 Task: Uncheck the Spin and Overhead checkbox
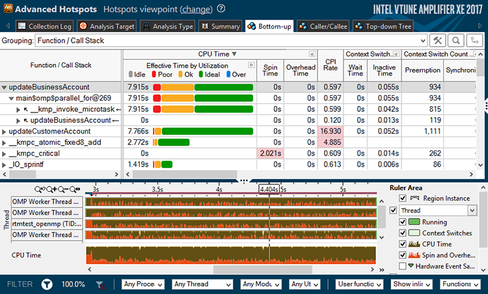click(402, 255)
